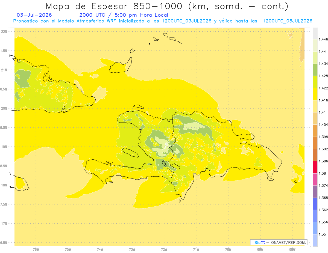Pick red swatch between 1.38 and 1.386

315,167
